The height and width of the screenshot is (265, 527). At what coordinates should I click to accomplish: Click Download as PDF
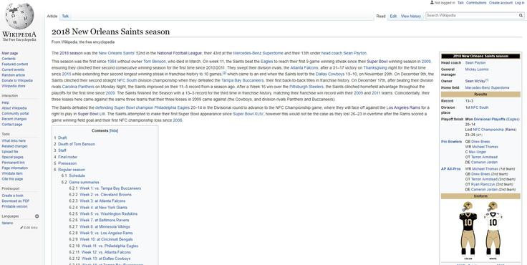coord(16,201)
